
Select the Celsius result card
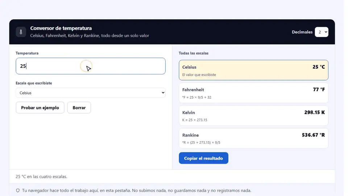coord(253,70)
